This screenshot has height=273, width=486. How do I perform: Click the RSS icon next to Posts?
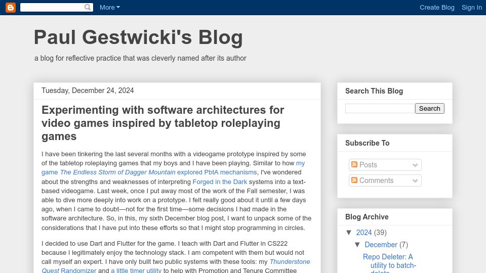pos(354,164)
